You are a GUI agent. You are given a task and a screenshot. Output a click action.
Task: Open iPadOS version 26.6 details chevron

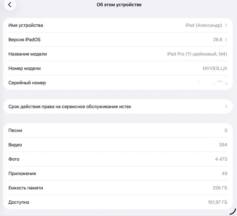pyautogui.click(x=226, y=40)
